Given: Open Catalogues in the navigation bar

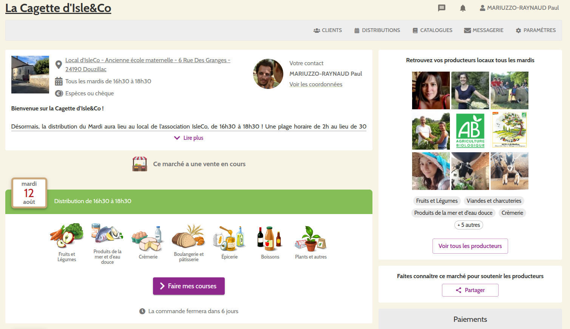Looking at the screenshot, I should click(x=432, y=30).
